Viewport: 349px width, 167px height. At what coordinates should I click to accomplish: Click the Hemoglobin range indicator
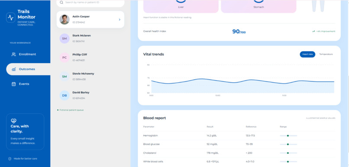[x=288, y=135]
